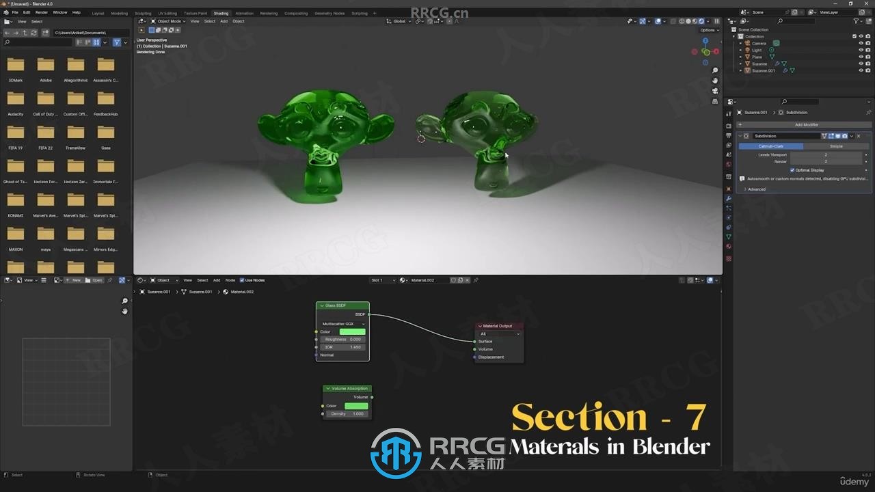Click Glass BSDF Color swatch
Image resolution: width=875 pixels, height=492 pixels.
[352, 331]
